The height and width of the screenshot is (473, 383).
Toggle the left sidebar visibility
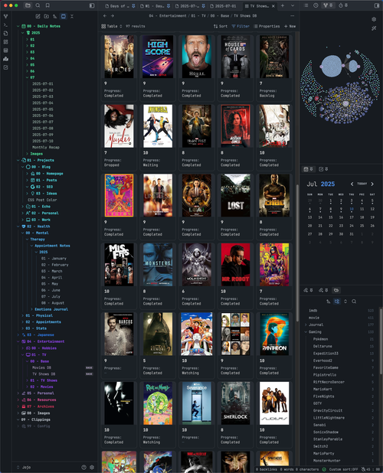92,5
